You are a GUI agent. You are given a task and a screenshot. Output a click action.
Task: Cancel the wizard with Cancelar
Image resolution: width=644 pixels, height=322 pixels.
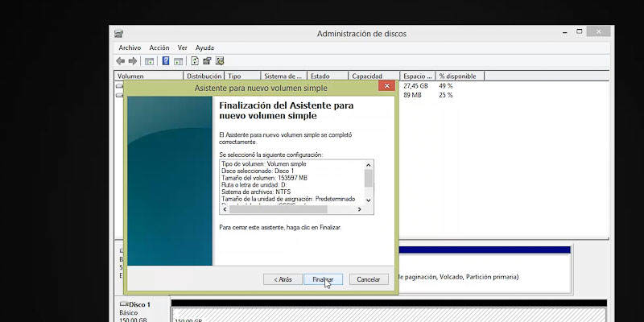tap(369, 279)
